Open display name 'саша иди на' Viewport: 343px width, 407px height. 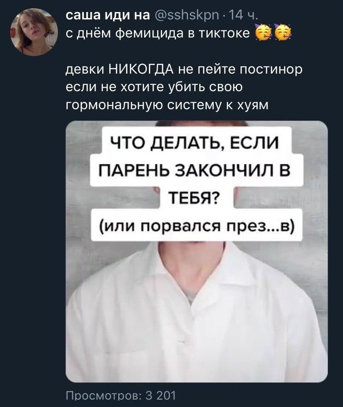[x=108, y=16]
